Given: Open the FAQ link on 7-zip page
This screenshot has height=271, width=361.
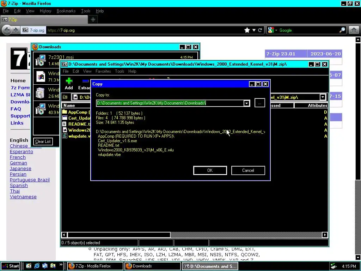Looking at the screenshot, I should (16, 109).
